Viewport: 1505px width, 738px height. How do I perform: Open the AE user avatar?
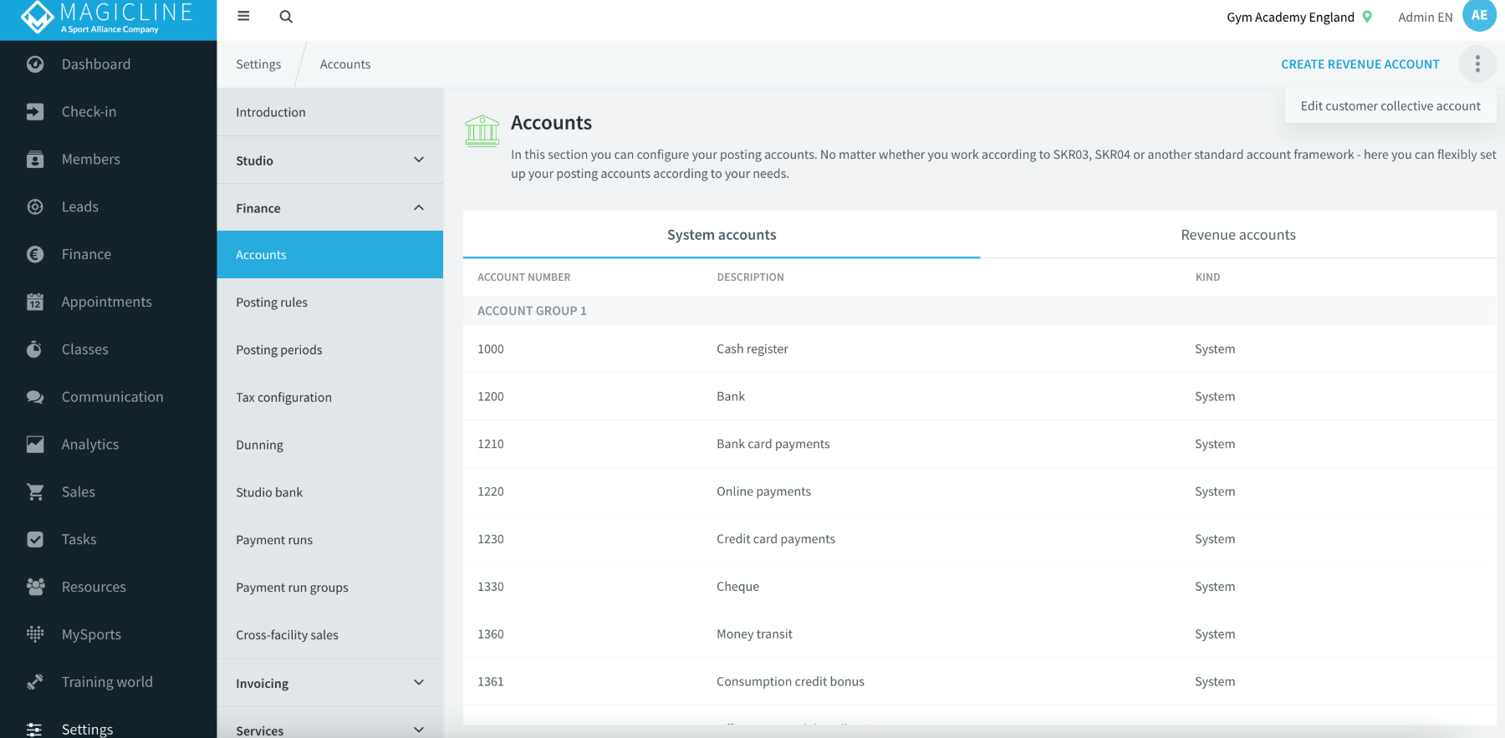pos(1479,15)
